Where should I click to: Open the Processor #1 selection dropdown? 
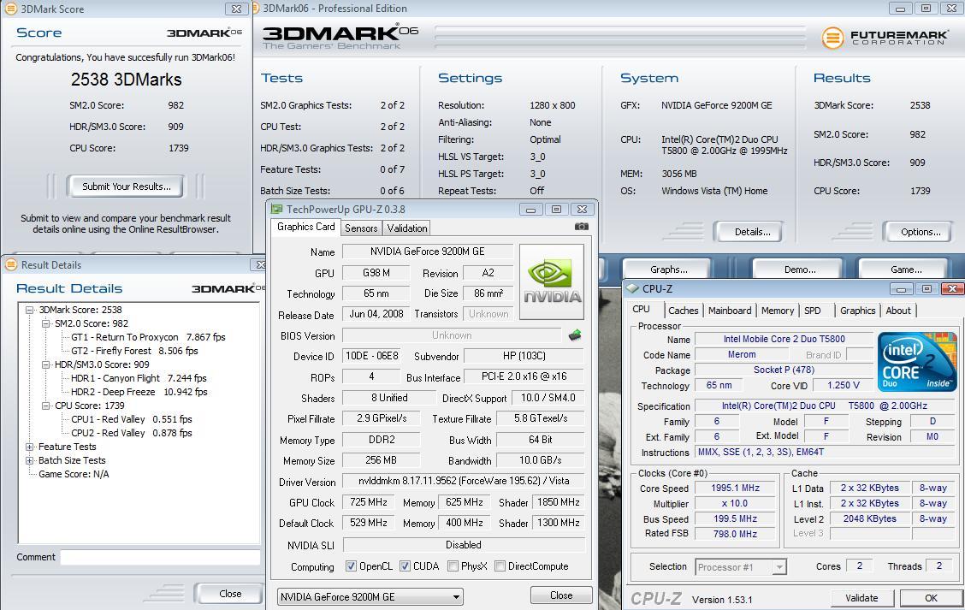coord(741,567)
